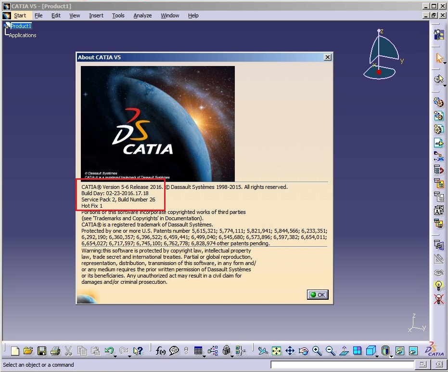Click the command input field

[342, 365]
